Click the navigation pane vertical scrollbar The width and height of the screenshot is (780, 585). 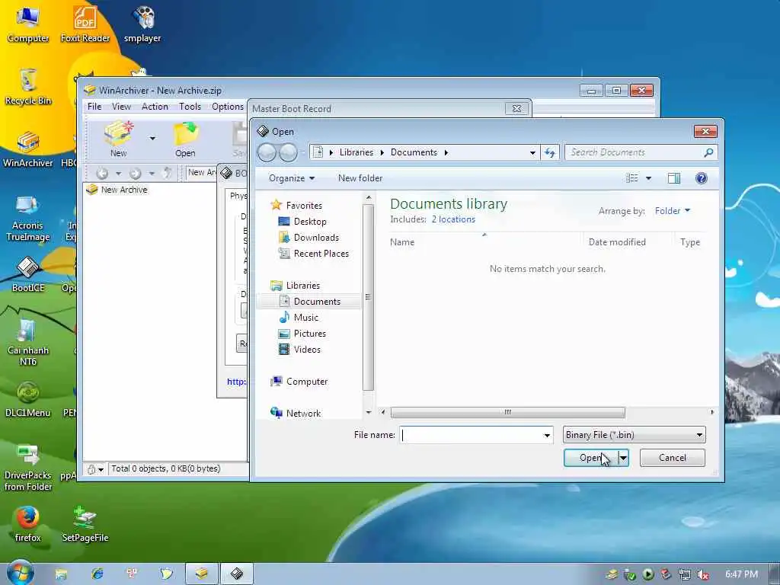pyautogui.click(x=368, y=297)
